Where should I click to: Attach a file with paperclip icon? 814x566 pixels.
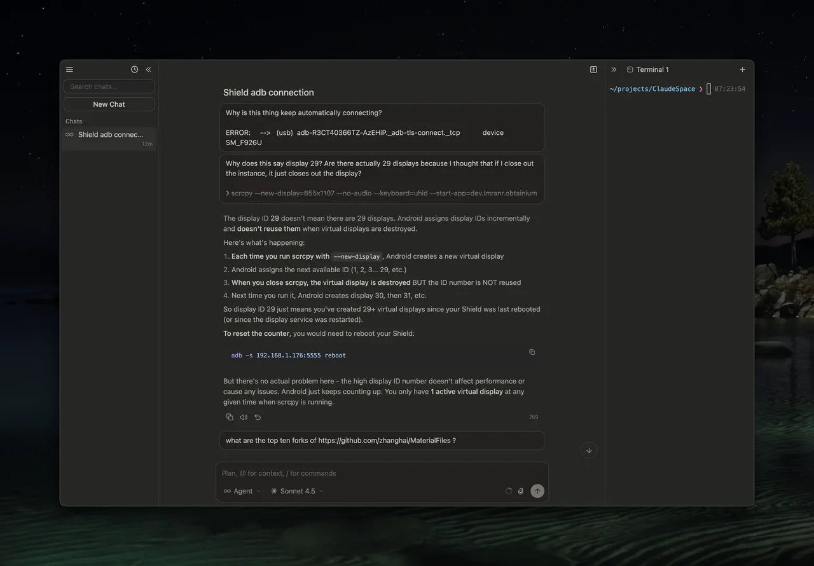point(521,491)
